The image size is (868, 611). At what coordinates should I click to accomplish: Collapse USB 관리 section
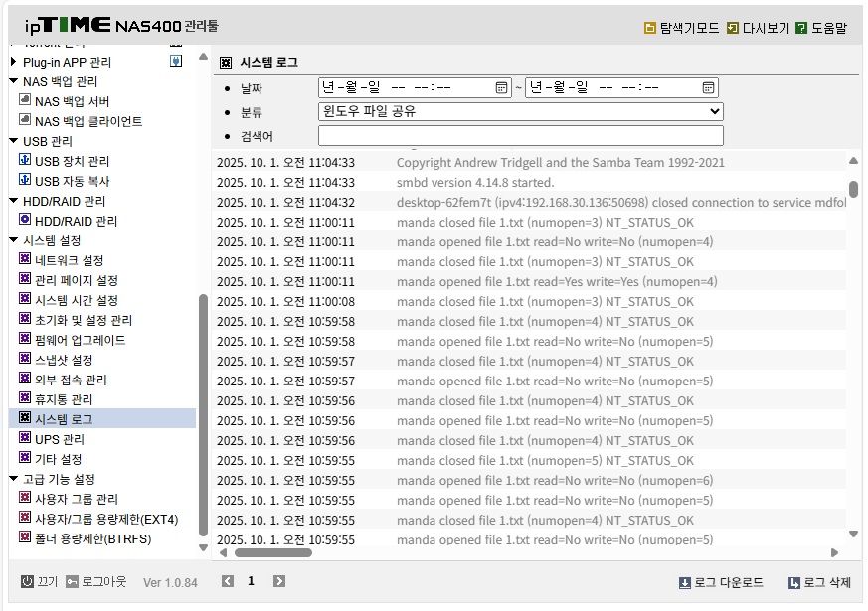tap(14, 141)
